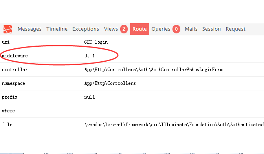Image resolution: width=264 pixels, height=154 pixels.
Task: Click the Laravel debugbar logo icon
Action: [8, 29]
